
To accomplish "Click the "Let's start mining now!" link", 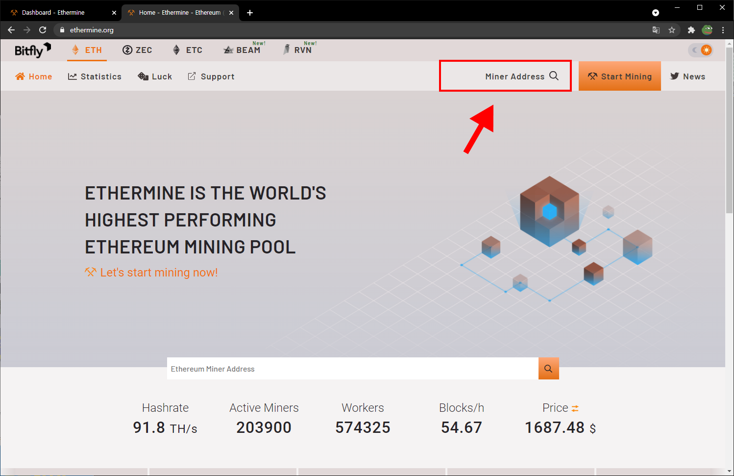I will (151, 273).
